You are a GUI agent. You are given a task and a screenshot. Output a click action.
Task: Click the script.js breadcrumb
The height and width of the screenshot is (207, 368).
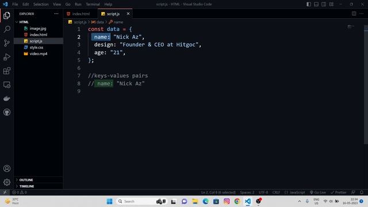click(x=80, y=22)
